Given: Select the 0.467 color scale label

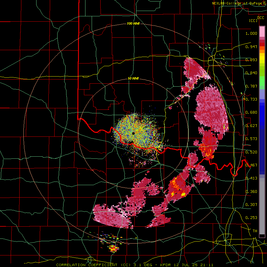Looking at the screenshot, I should tap(251, 165).
